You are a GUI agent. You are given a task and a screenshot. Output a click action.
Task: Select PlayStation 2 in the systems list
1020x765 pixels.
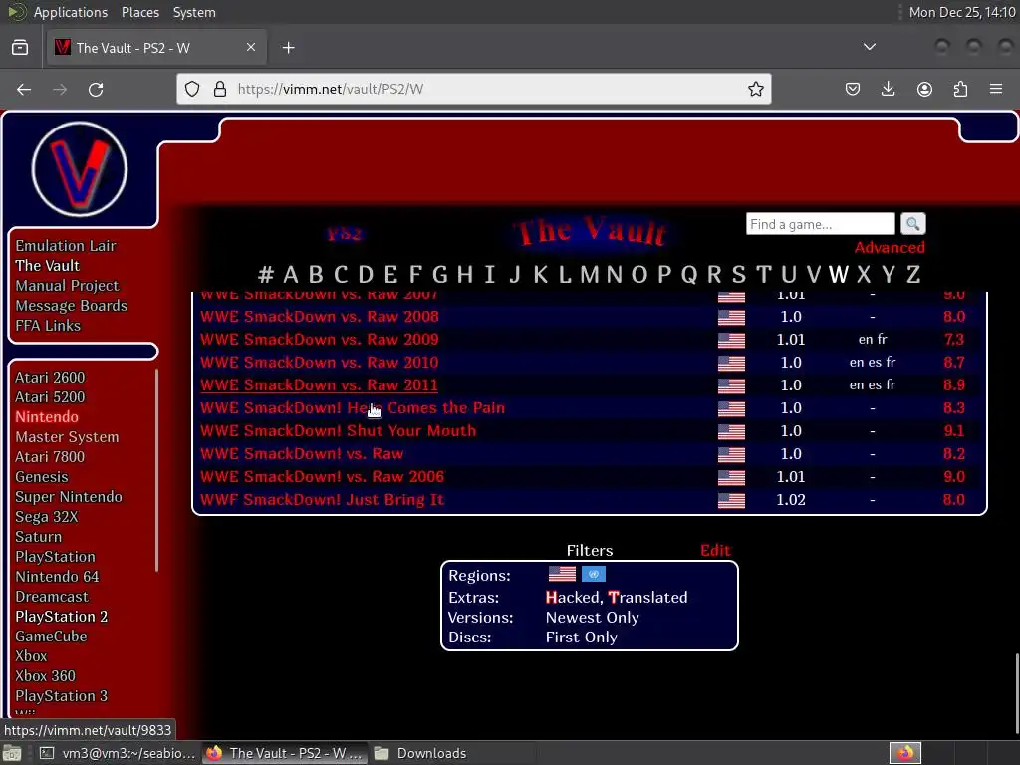[61, 616]
